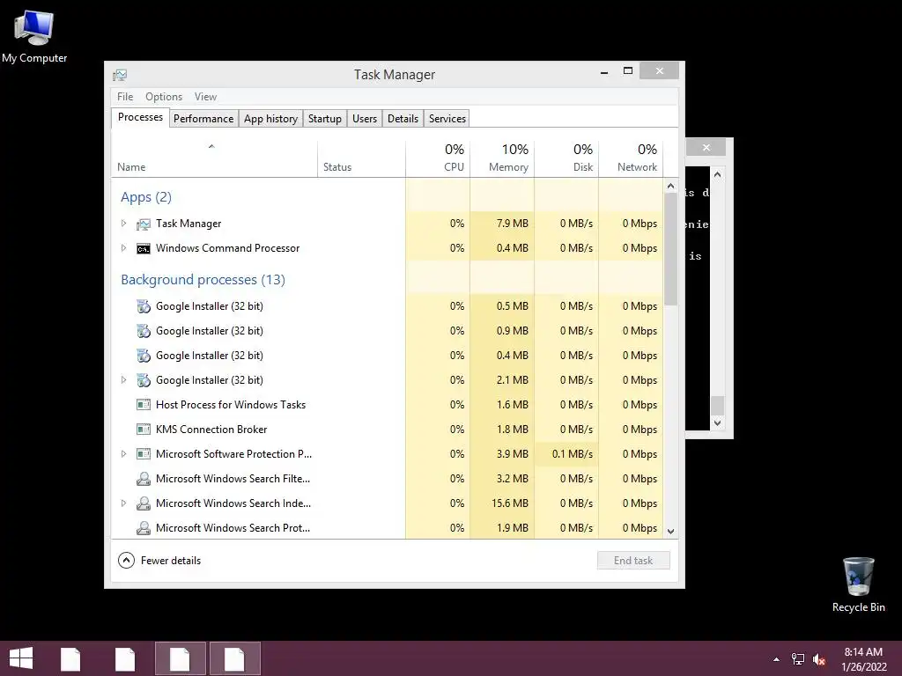Maximize the Task Manager window
The height and width of the screenshot is (676, 902).
click(x=628, y=70)
